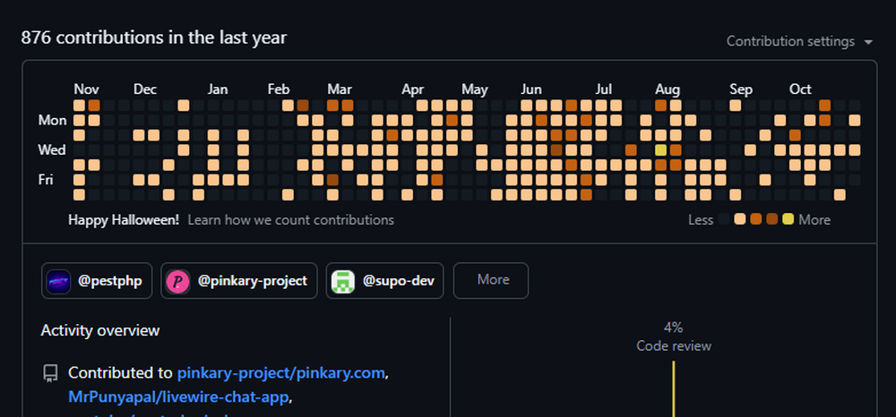Open the pinkary-project/pinkary.com repository link
The width and height of the screenshot is (896, 417).
pyautogui.click(x=281, y=372)
